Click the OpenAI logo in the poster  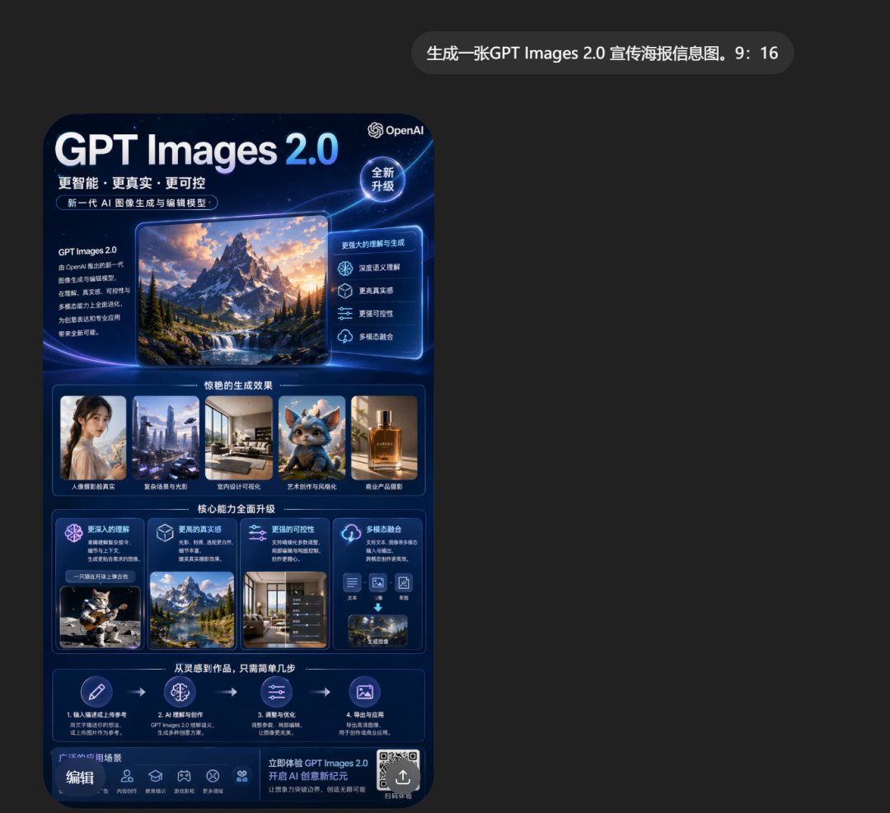396,130
